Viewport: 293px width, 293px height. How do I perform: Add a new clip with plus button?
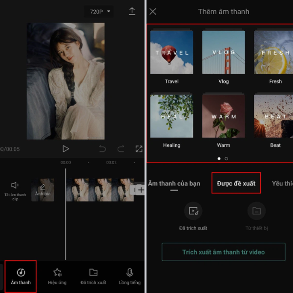[x=140, y=190]
